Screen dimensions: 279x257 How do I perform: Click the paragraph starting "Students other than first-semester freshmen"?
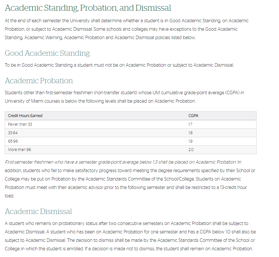point(124,97)
